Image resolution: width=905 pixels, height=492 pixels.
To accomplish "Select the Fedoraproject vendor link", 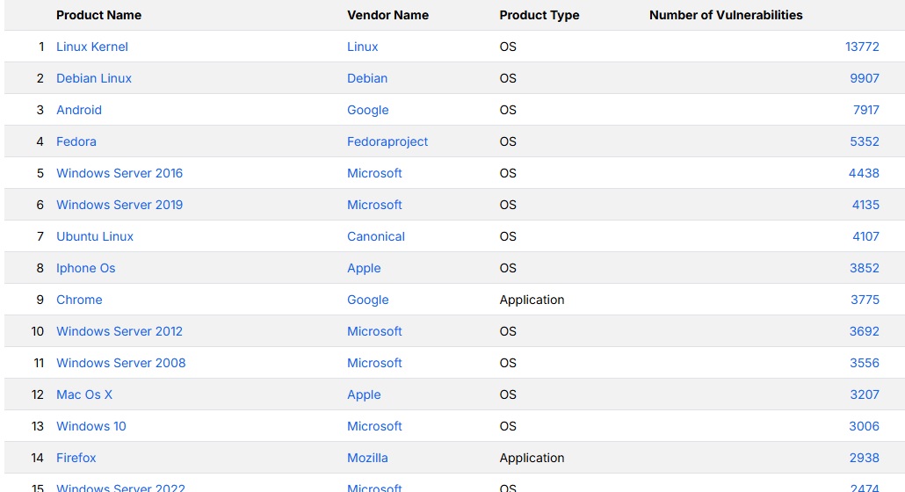I will [x=387, y=141].
